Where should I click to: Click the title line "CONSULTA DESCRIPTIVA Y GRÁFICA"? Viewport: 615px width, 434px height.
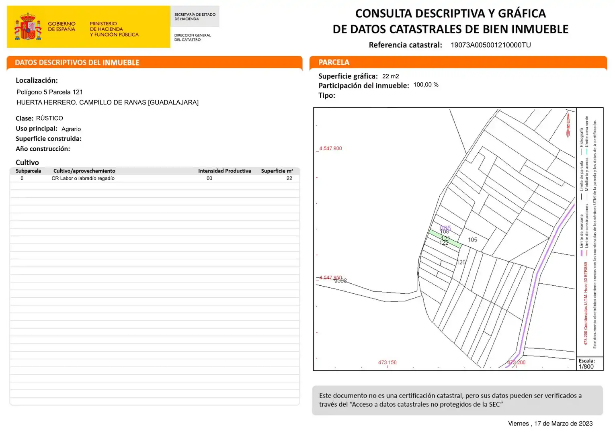point(451,14)
